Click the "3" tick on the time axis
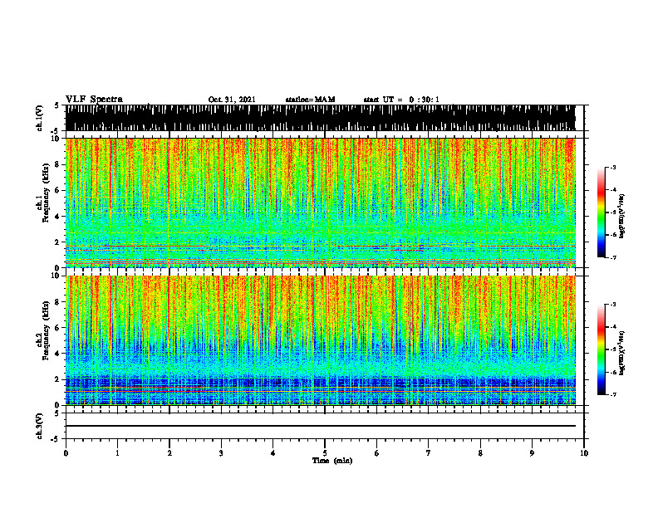Screen dimensions: 658x508 tap(221, 453)
